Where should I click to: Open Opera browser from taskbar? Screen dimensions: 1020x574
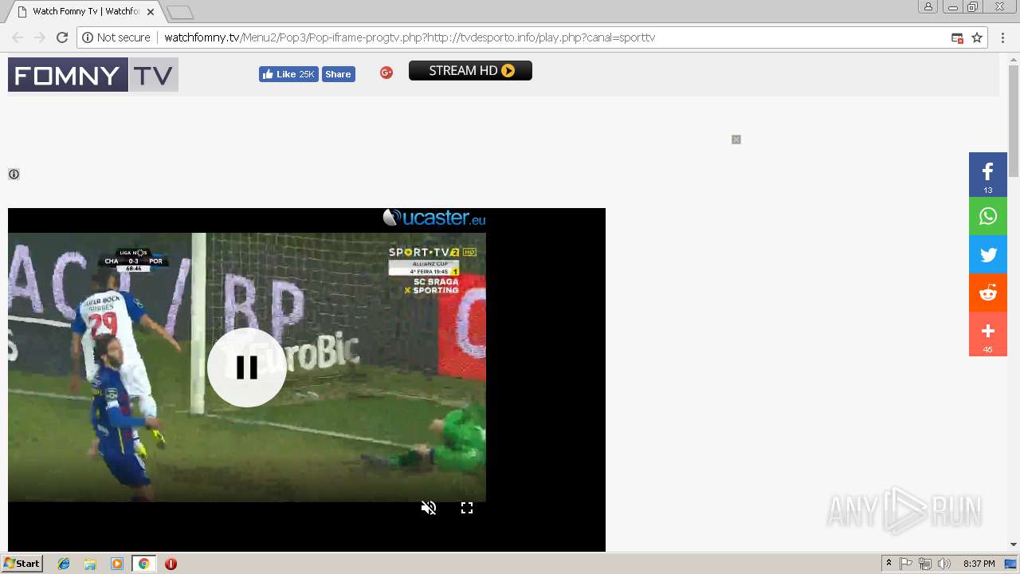pos(171,564)
